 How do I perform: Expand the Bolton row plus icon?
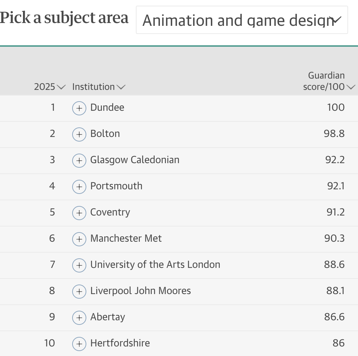(79, 134)
